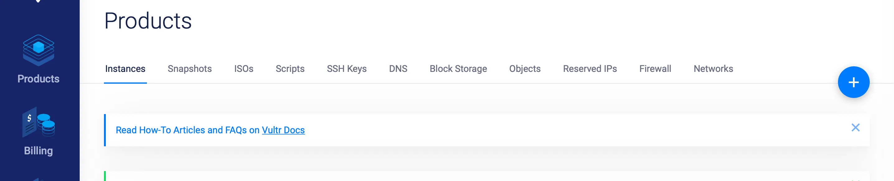Click the "Read How-To Articles and FAQs" text
The height and width of the screenshot is (181, 894).
(x=187, y=130)
